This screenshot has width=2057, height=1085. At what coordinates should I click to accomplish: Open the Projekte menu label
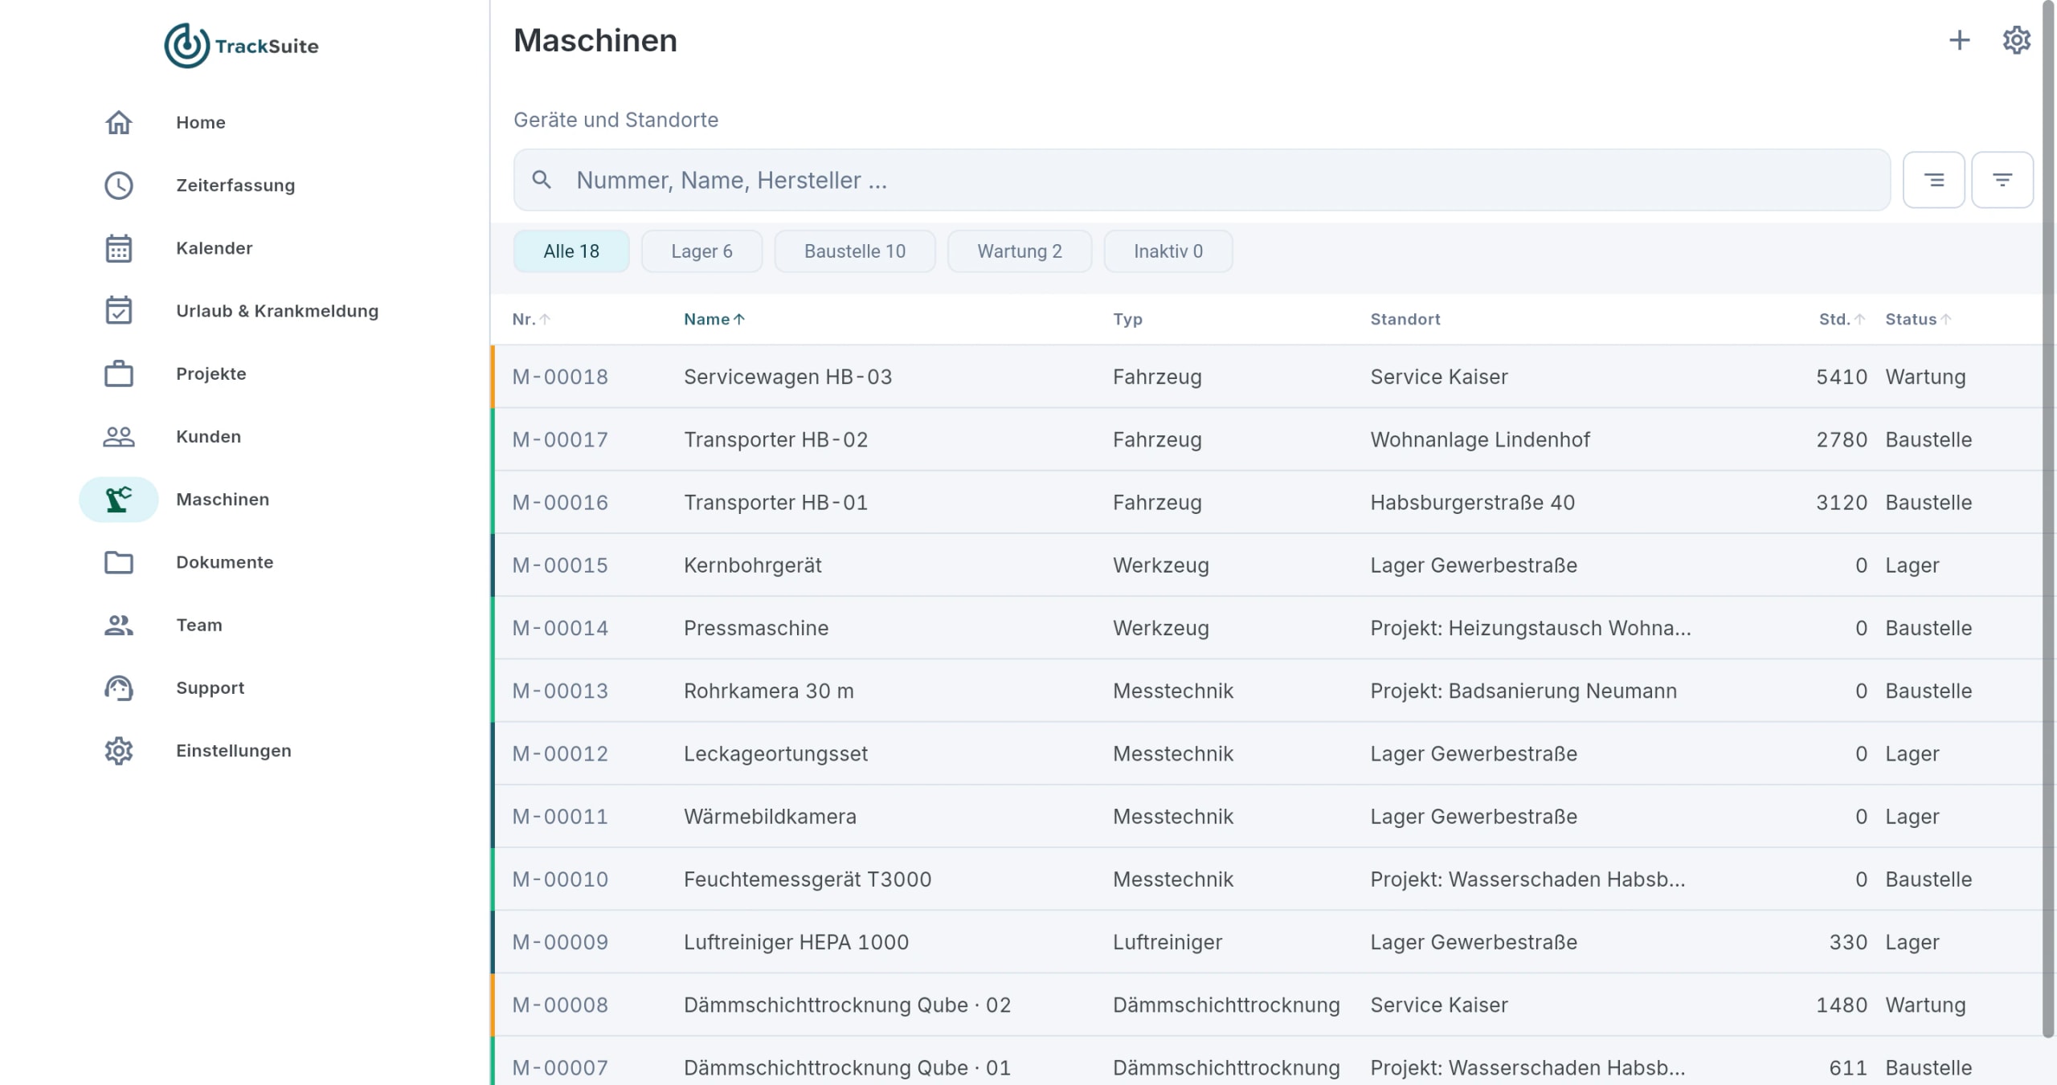pos(211,373)
